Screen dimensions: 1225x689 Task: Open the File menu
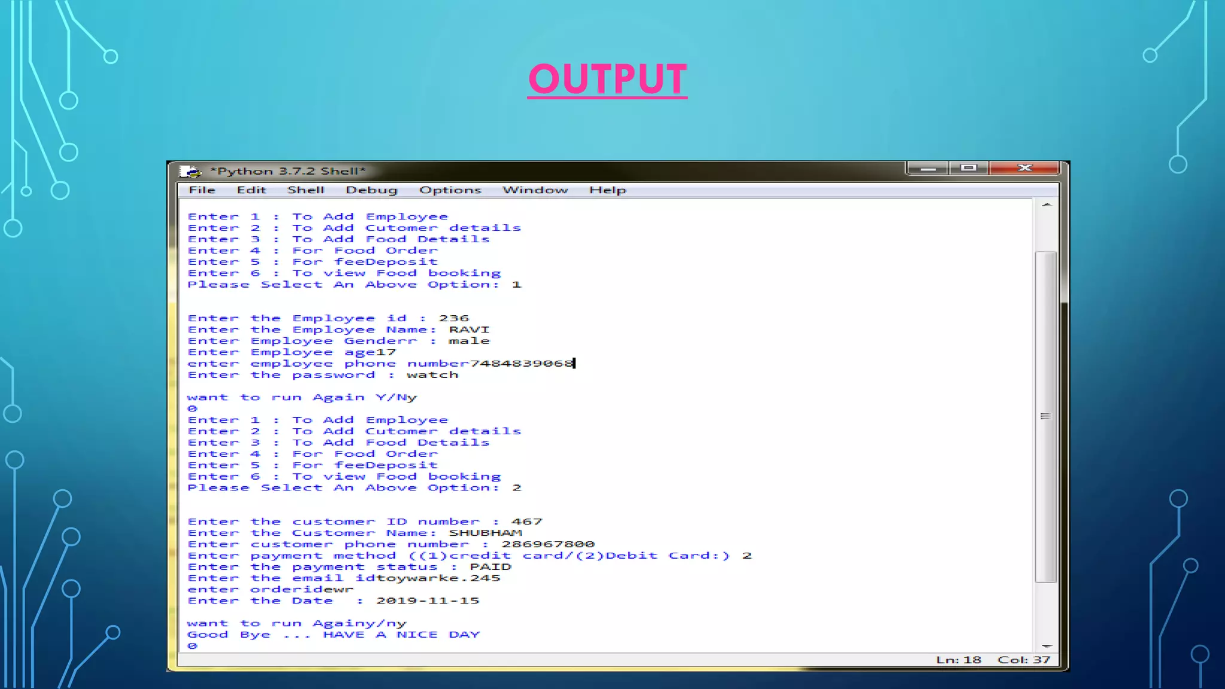tap(202, 190)
